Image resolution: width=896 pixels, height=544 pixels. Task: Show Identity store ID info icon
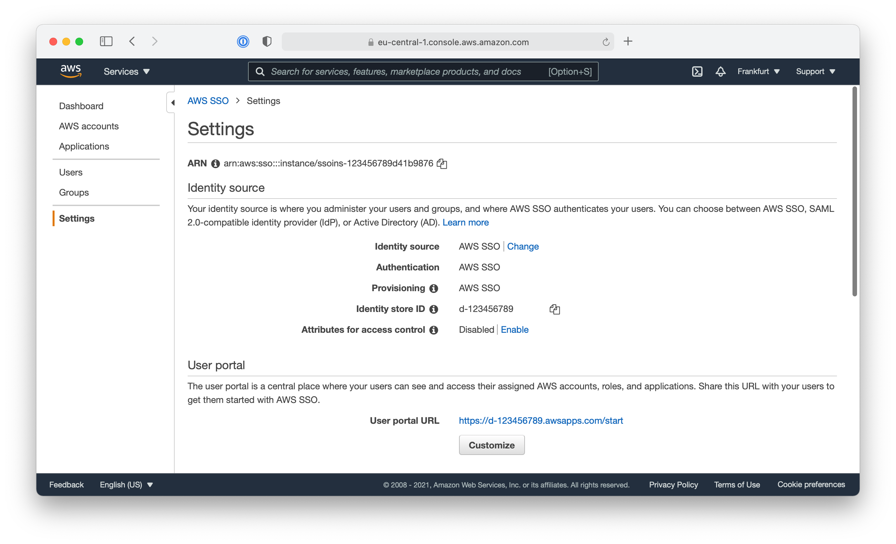pyautogui.click(x=433, y=309)
